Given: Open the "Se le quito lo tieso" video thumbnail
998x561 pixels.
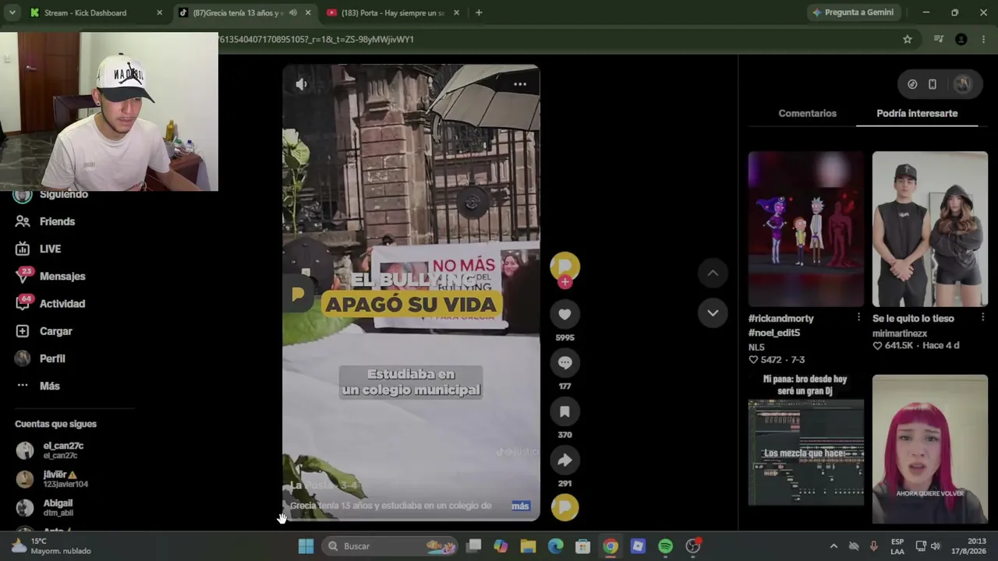Looking at the screenshot, I should click(930, 228).
